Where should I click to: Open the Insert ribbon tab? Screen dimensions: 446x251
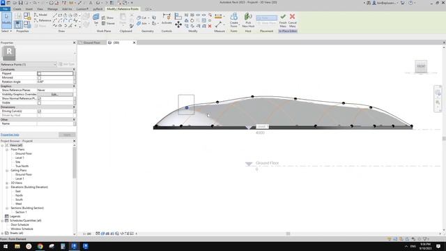29,9
